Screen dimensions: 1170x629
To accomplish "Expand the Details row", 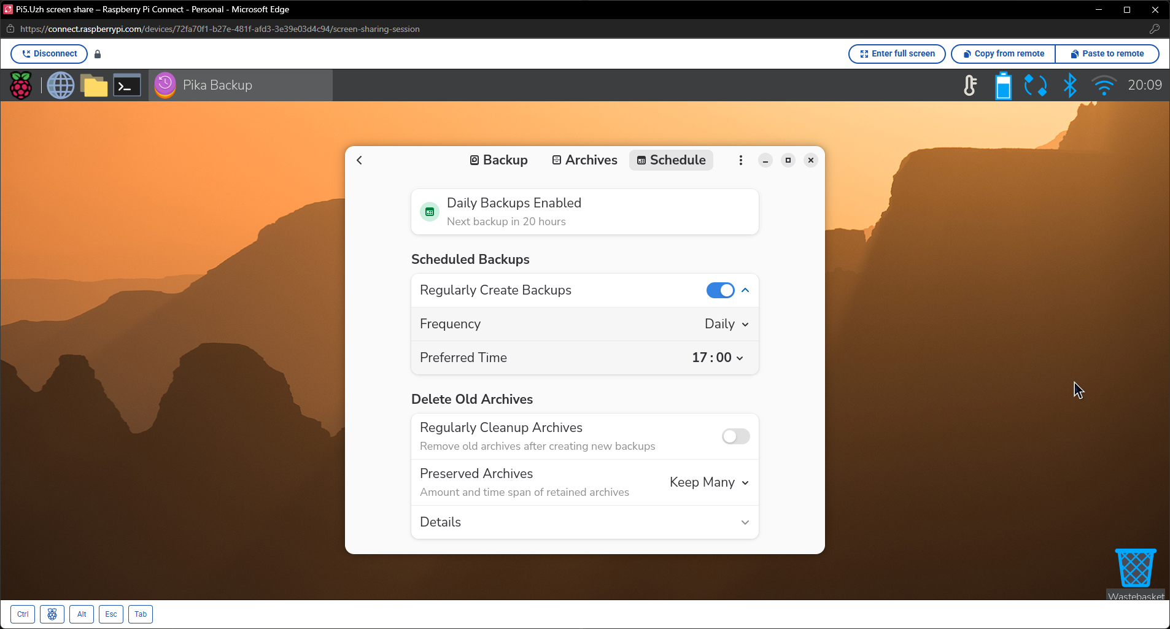I will point(585,522).
